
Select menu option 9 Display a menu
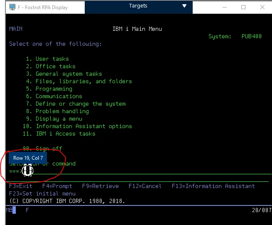tap(54, 119)
